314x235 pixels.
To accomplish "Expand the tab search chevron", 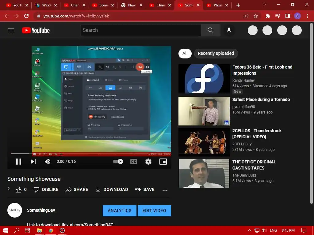I will click(x=264, y=4).
